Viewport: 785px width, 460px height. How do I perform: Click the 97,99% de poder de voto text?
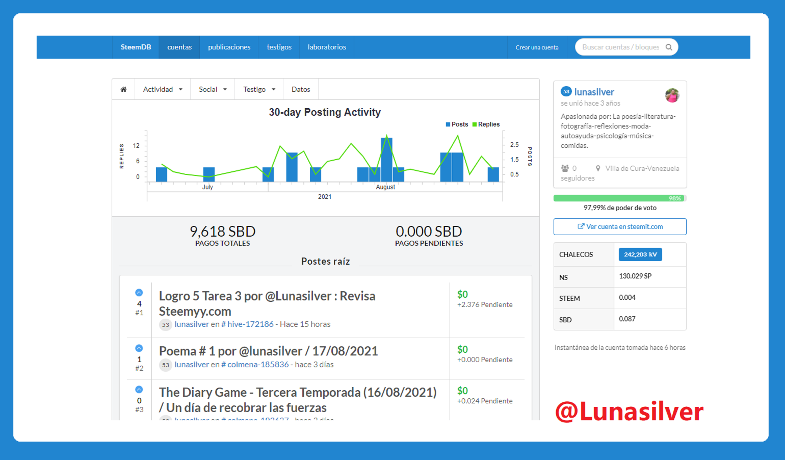tap(620, 208)
